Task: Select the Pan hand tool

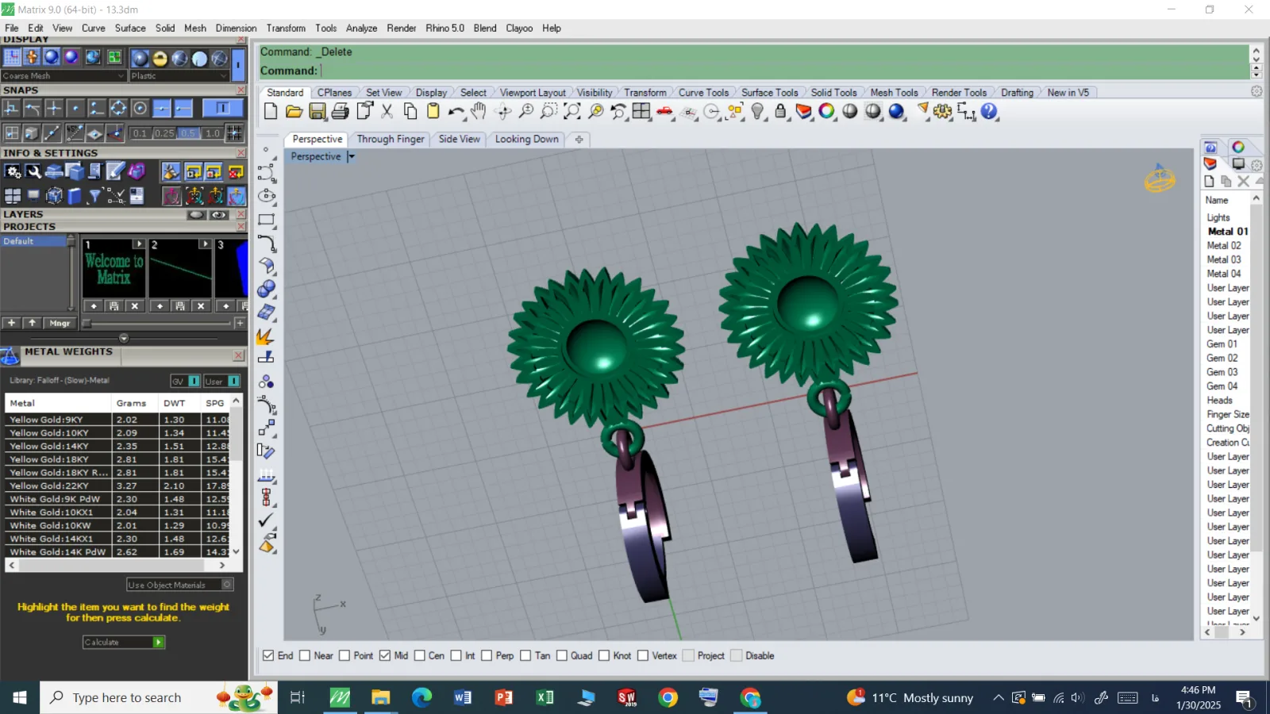Action: tap(479, 112)
